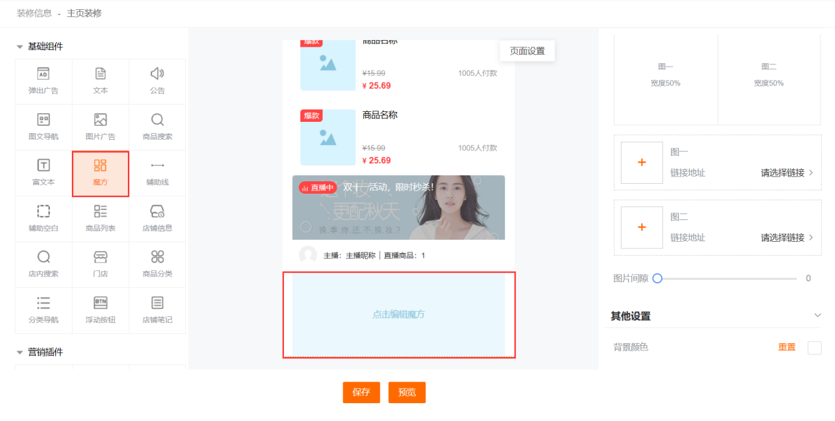This screenshot has height=421, width=835.
Task: Add the 图片广告 image ad component
Action: [100, 127]
